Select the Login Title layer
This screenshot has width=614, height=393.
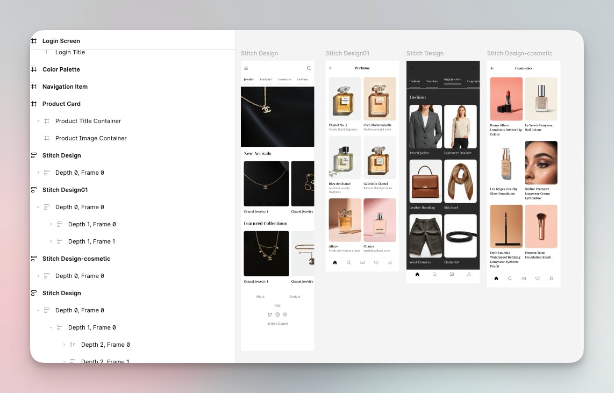pos(70,52)
